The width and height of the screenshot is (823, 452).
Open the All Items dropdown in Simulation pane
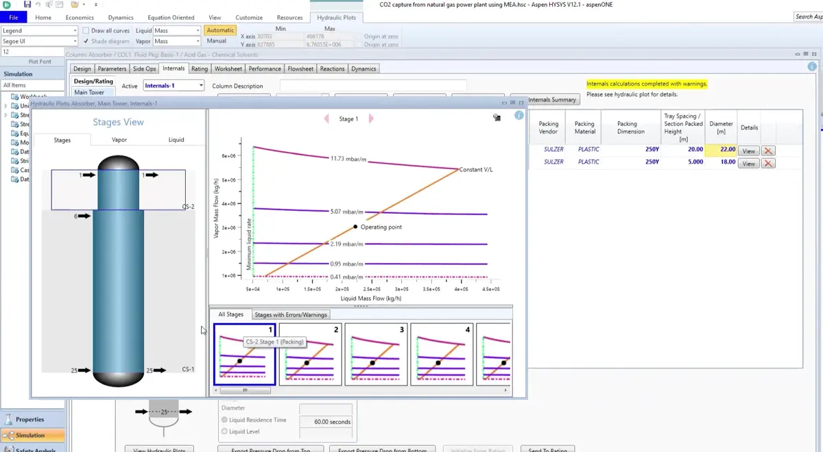(x=32, y=85)
